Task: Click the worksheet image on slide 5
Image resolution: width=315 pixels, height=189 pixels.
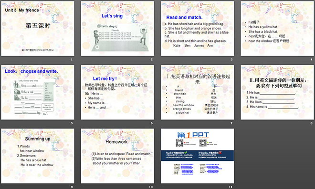Action: pyautogui.click(x=33, y=97)
